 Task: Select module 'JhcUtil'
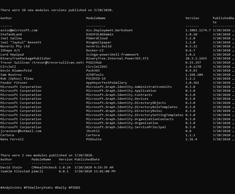coord(93,131)
